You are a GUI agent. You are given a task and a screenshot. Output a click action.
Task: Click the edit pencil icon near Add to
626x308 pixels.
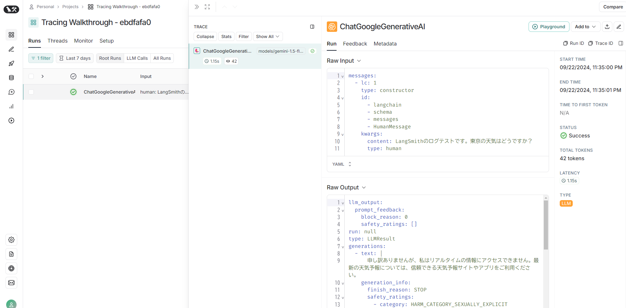tap(619, 27)
